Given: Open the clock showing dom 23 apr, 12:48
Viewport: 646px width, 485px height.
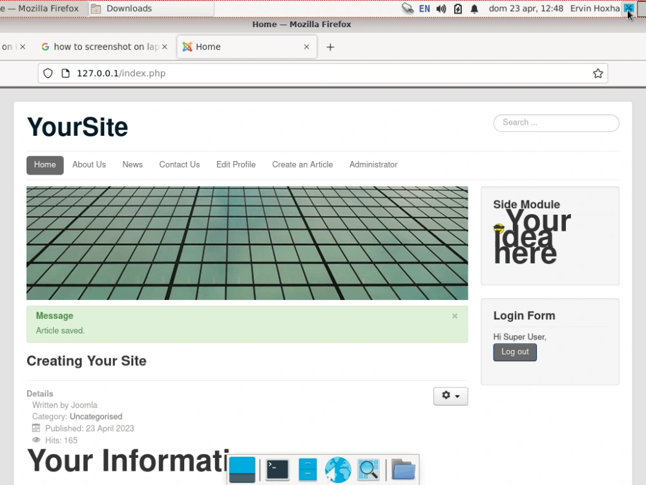Looking at the screenshot, I should [526, 8].
